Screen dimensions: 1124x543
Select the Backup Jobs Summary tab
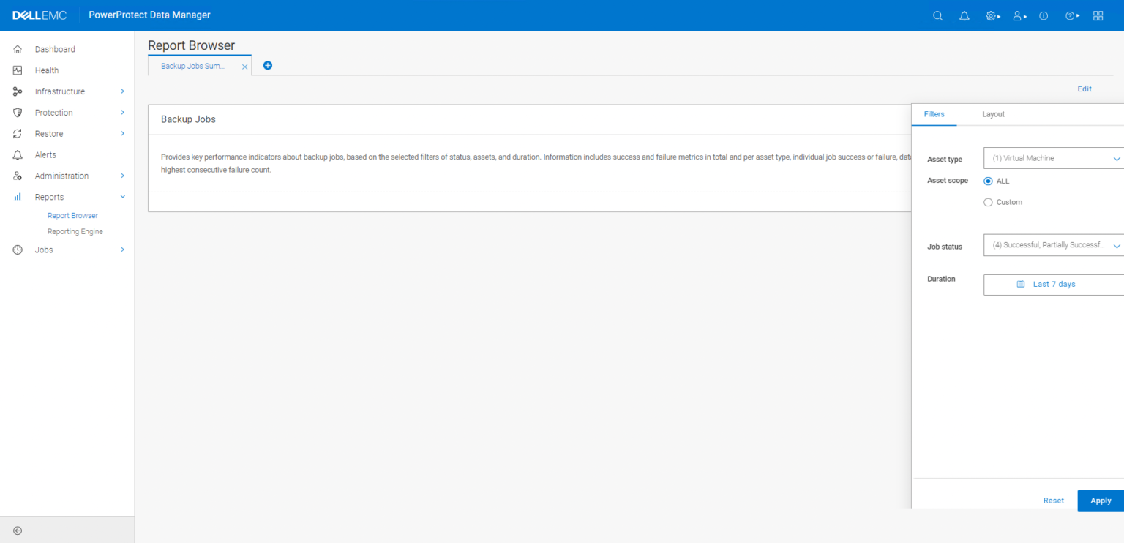pyautogui.click(x=192, y=65)
